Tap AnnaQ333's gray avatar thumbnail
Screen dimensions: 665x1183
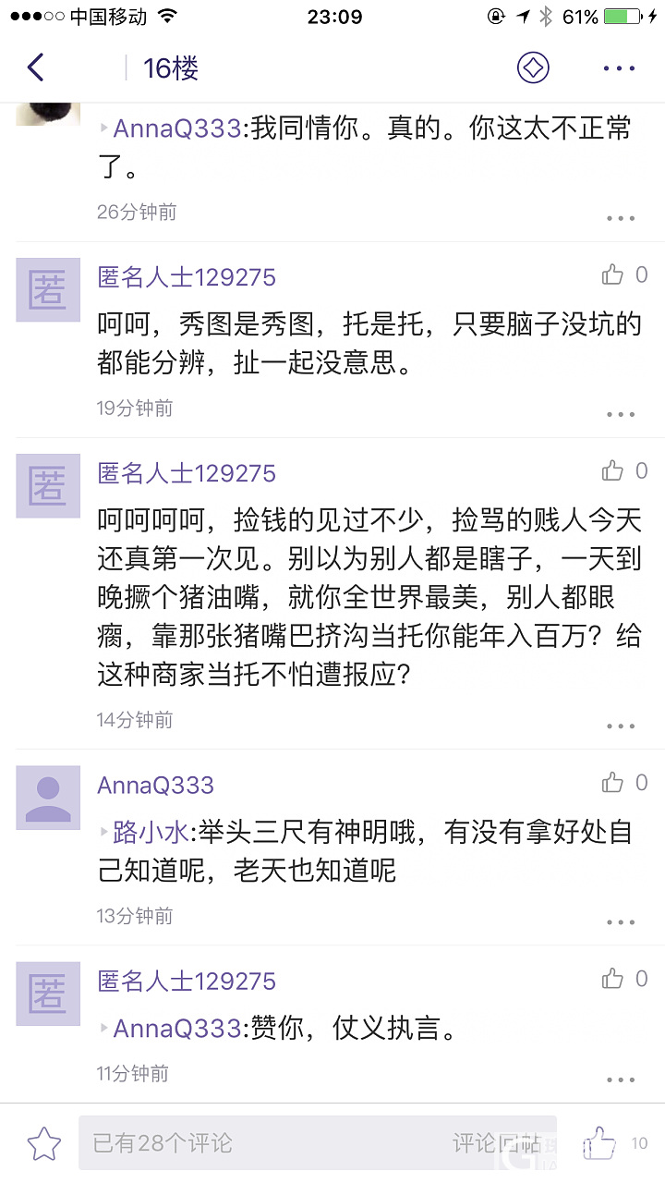[48, 798]
